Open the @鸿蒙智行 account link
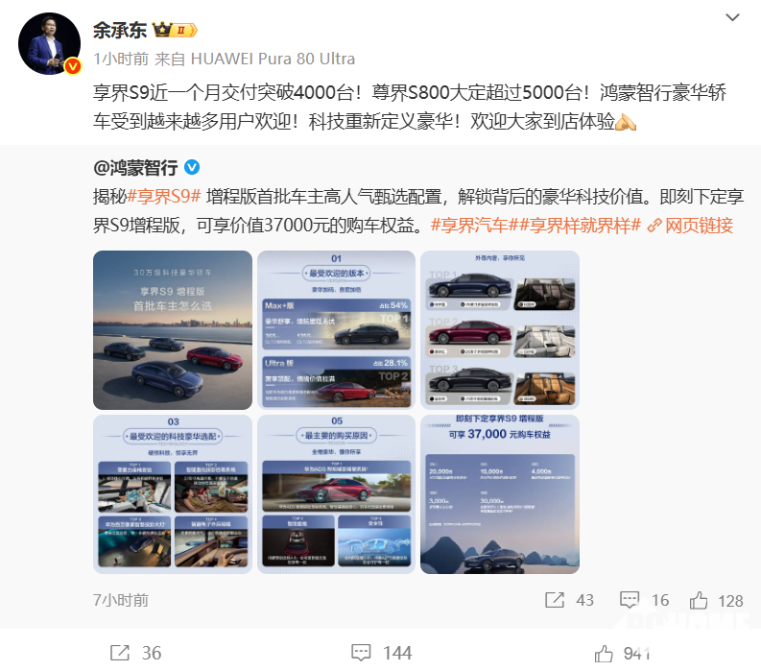Viewport: 761px width, 671px height. click(135, 168)
